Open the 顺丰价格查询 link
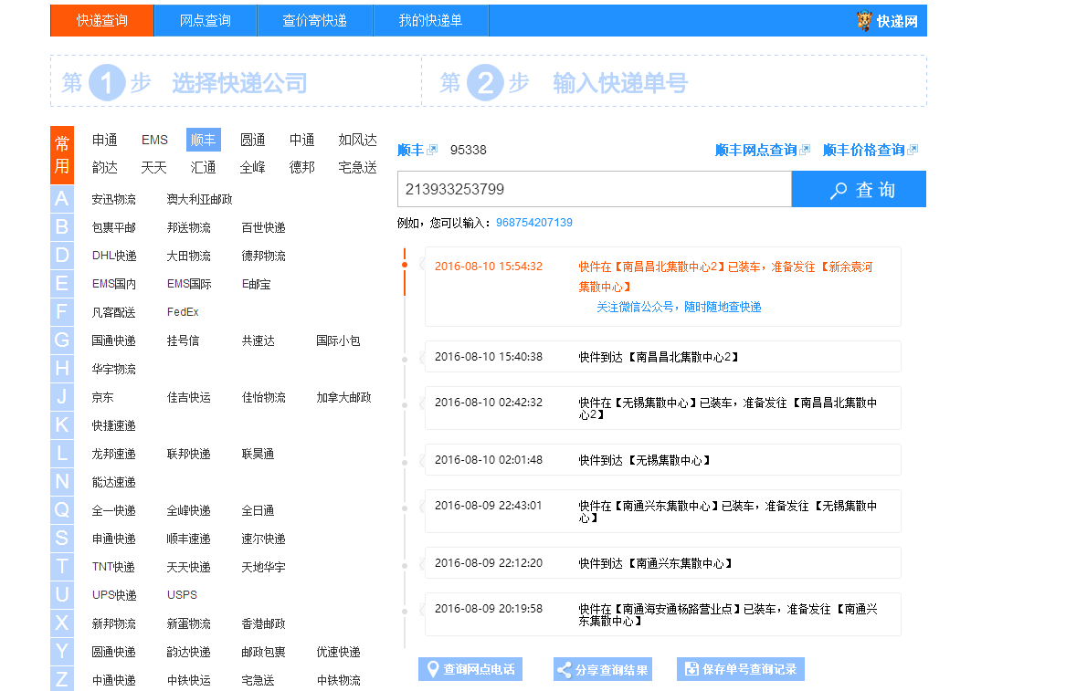This screenshot has width=1066, height=691. tap(864, 150)
